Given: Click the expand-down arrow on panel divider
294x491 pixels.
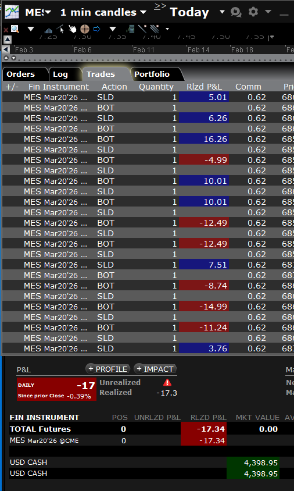Looking at the screenshot, I should (13, 58).
